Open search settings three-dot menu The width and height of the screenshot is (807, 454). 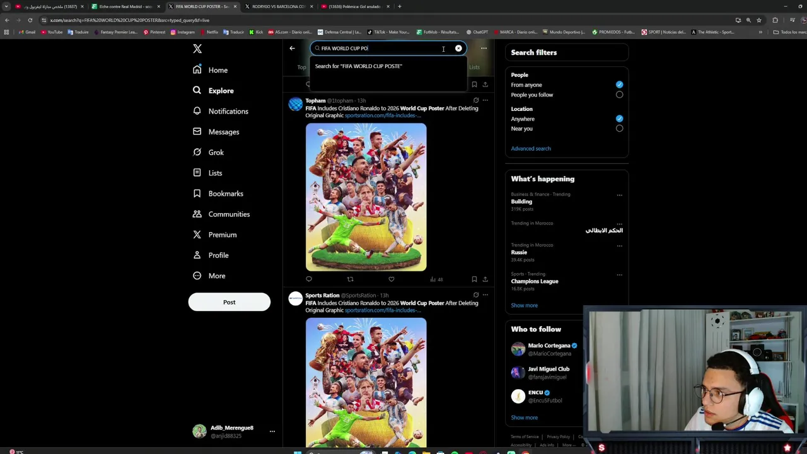click(484, 48)
